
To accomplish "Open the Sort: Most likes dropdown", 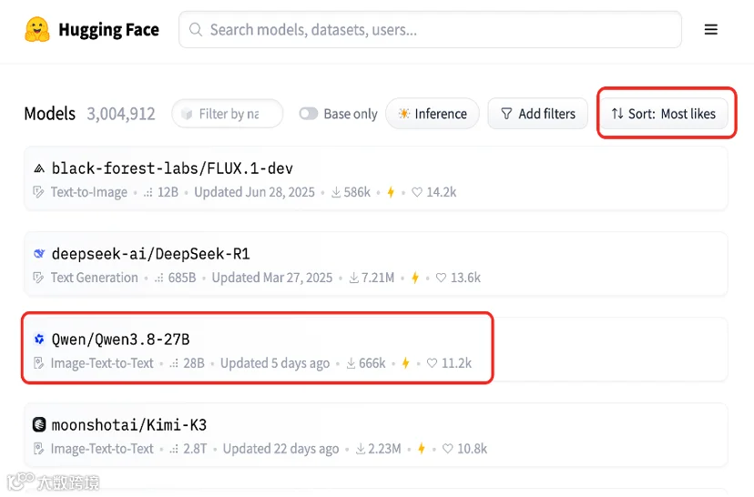I will 664,114.
